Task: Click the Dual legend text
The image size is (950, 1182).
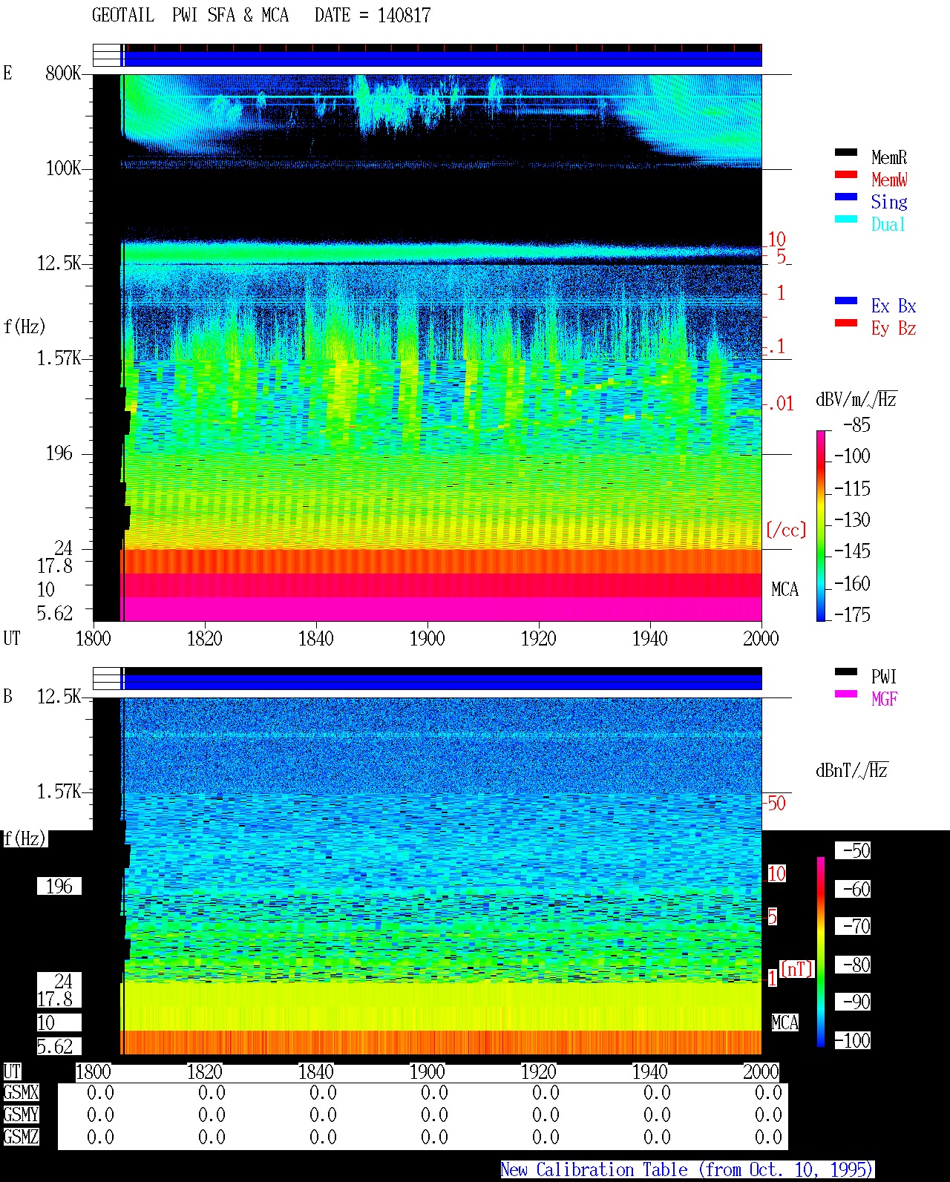Action: point(889,224)
